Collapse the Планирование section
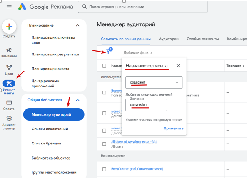Viewport: 247px width, 178px height. (77, 25)
